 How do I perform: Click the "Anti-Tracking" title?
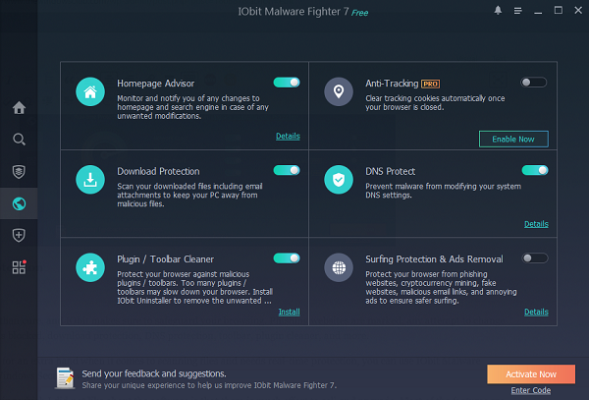[x=392, y=84]
